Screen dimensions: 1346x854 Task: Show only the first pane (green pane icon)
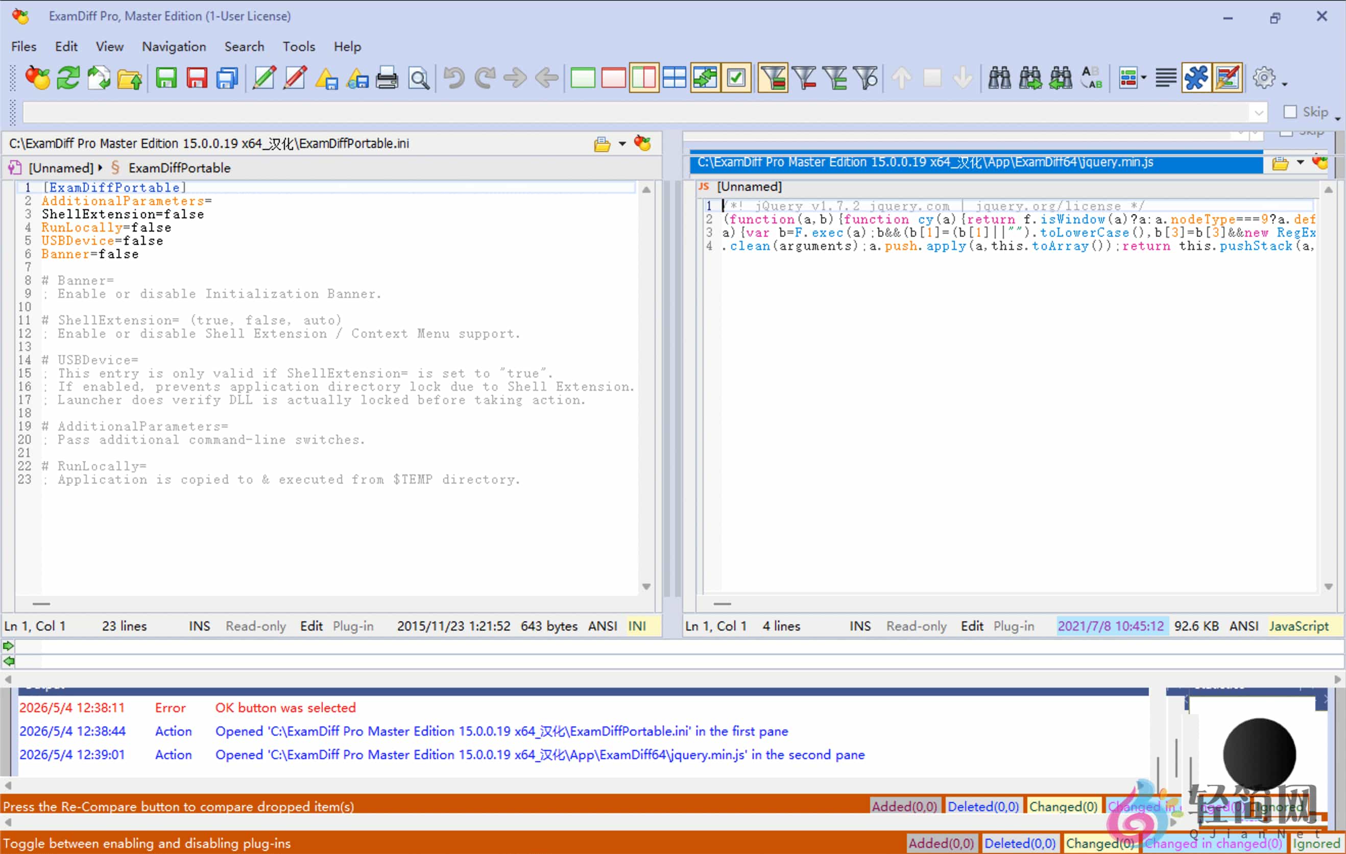(x=583, y=78)
